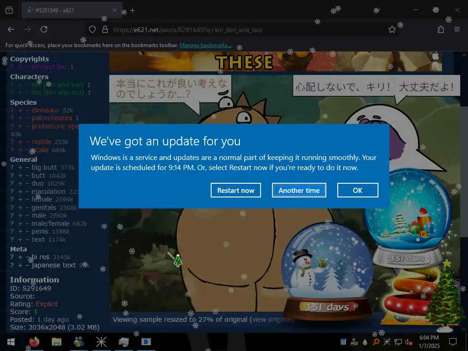Open the hi res meta tag
This screenshot has height=351, width=468.
click(40, 257)
